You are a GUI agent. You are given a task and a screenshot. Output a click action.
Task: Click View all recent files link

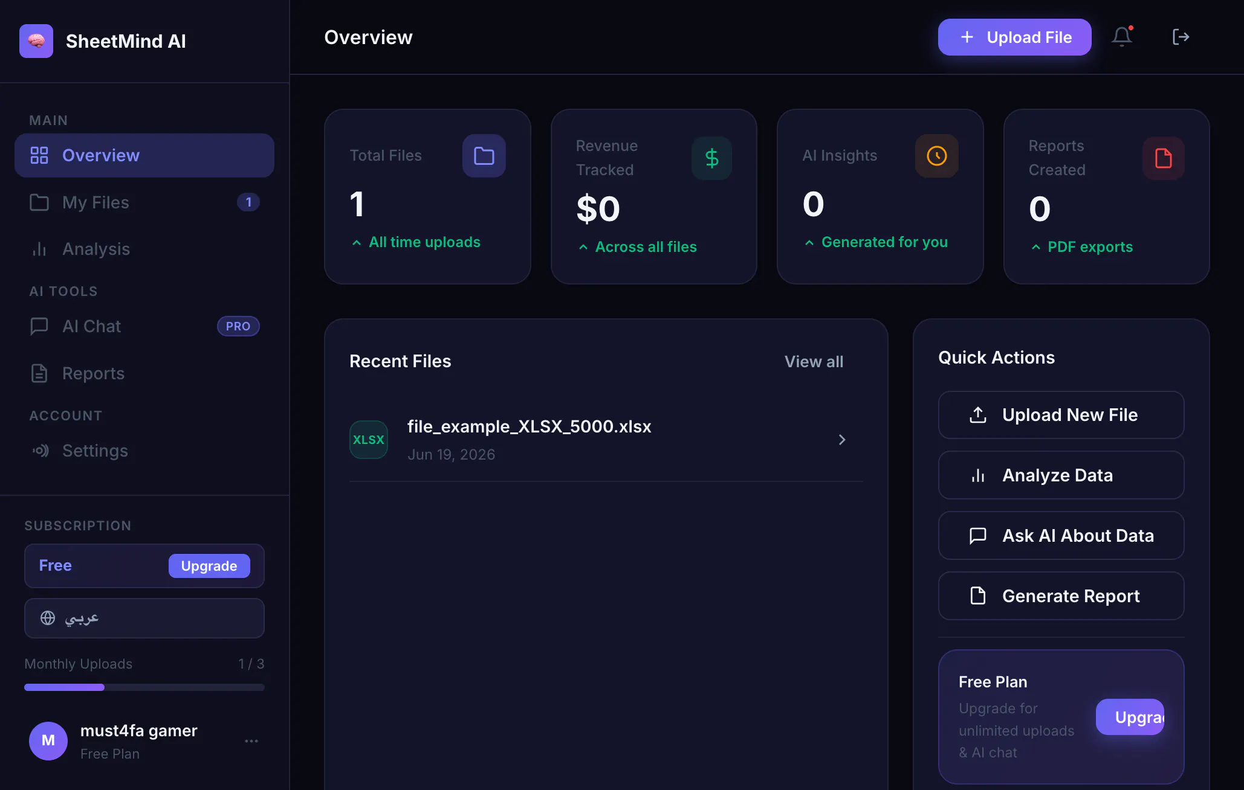click(814, 361)
